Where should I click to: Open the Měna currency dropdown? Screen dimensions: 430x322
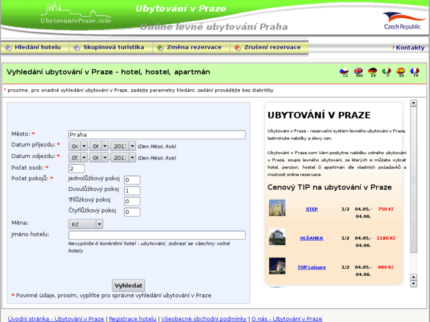(x=86, y=224)
